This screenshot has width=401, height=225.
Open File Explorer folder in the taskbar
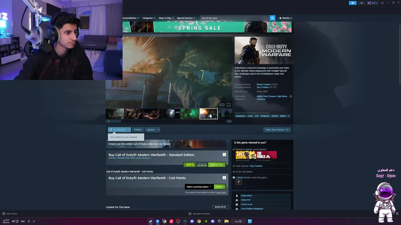(x=226, y=221)
